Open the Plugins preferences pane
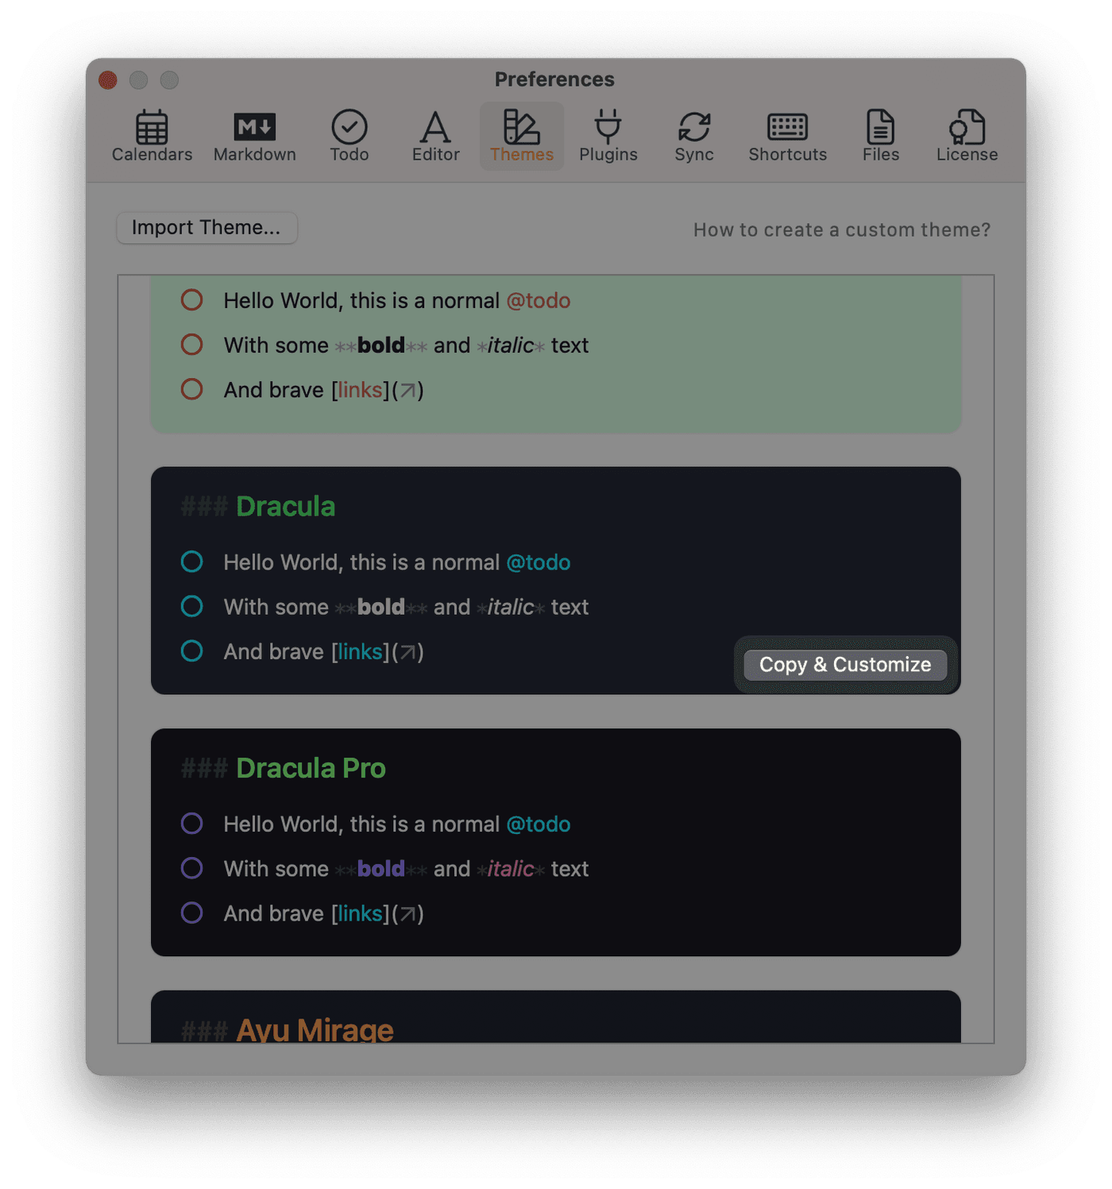This screenshot has height=1189, width=1112. click(x=608, y=137)
